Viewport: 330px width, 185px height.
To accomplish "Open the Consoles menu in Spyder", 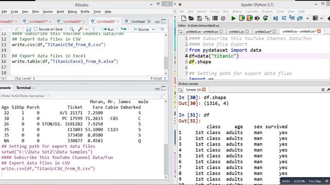I will coord(252,11).
